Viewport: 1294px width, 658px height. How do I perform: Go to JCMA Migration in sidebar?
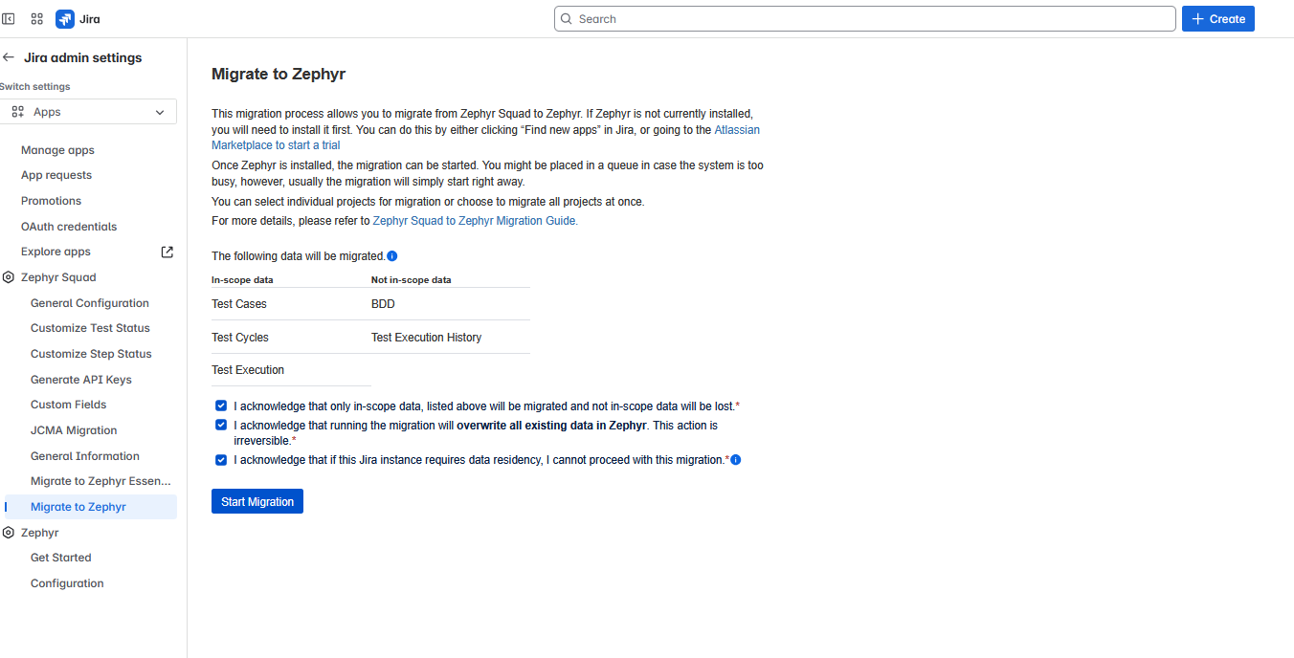(74, 430)
